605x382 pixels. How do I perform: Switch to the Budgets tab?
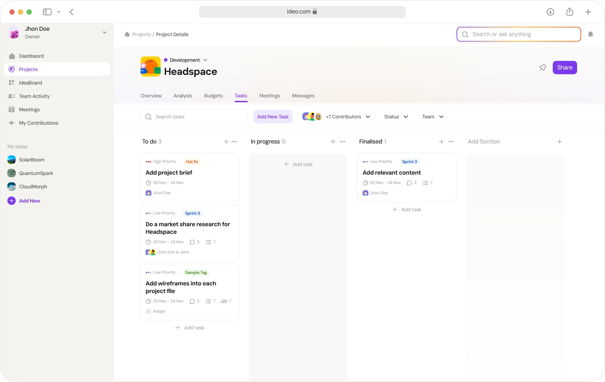point(213,96)
